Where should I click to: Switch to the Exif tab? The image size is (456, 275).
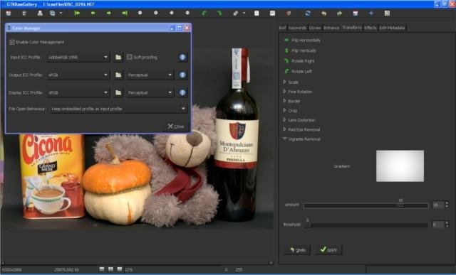click(282, 28)
